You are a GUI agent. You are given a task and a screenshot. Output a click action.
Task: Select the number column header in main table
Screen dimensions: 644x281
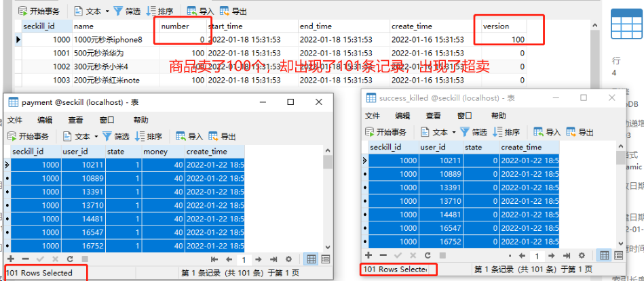tap(183, 26)
